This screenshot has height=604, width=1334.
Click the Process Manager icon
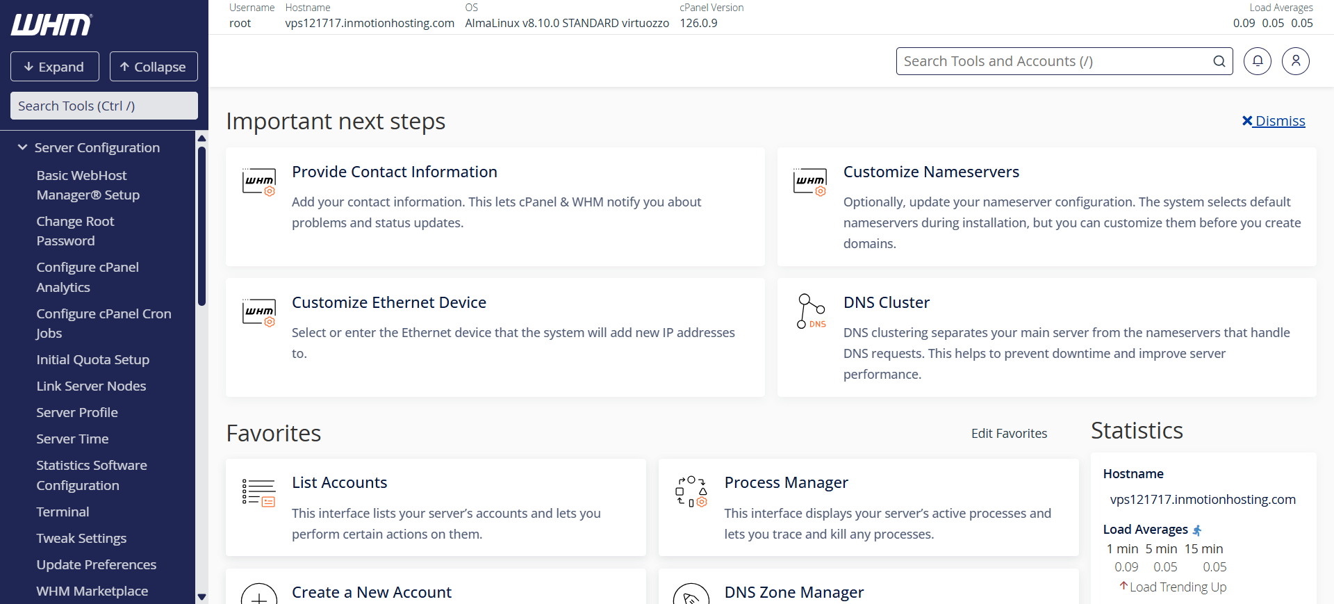[691, 491]
